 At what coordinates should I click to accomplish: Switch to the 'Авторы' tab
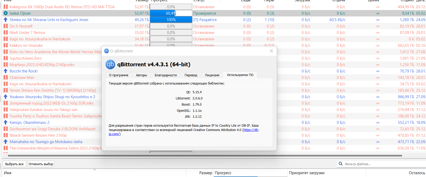point(141,75)
